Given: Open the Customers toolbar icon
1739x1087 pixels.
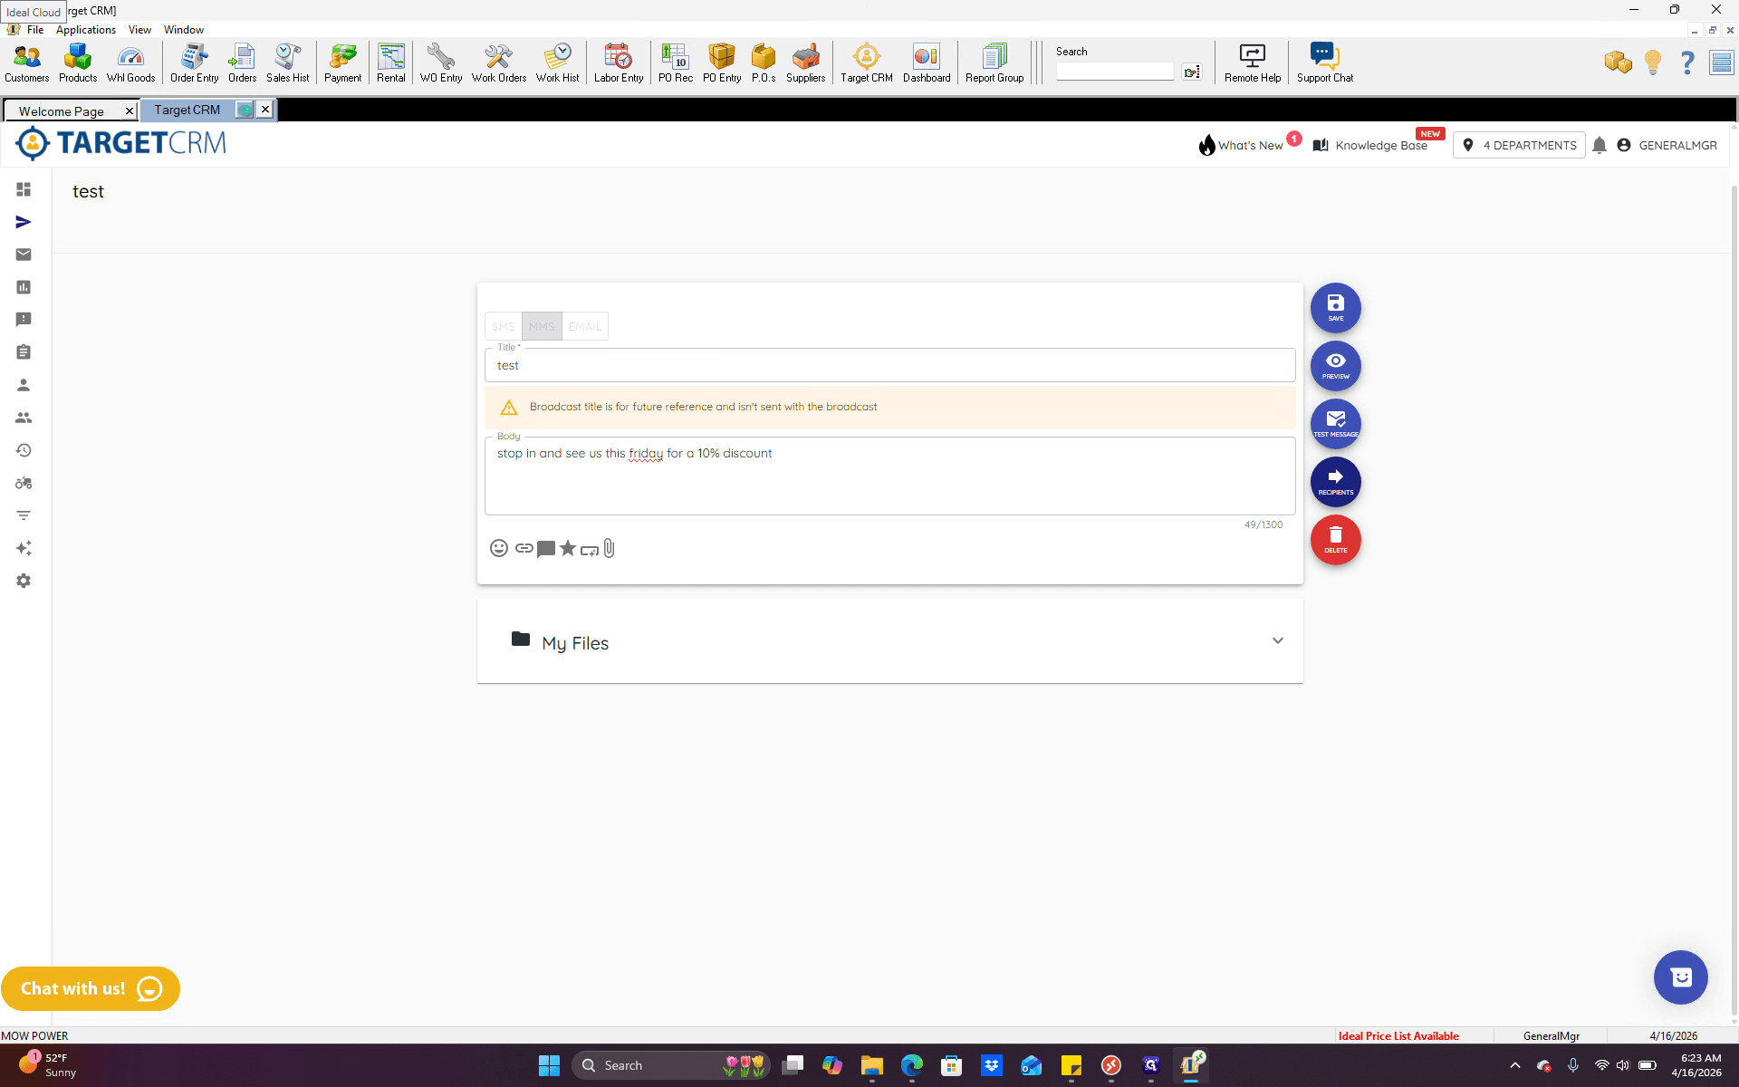Looking at the screenshot, I should 27,63.
